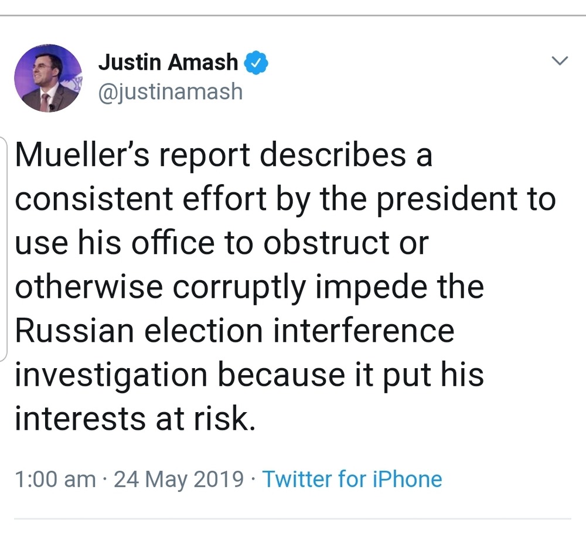Open the @justinamash handle
Image resolution: width=586 pixels, height=537 pixels.
pyautogui.click(x=170, y=91)
